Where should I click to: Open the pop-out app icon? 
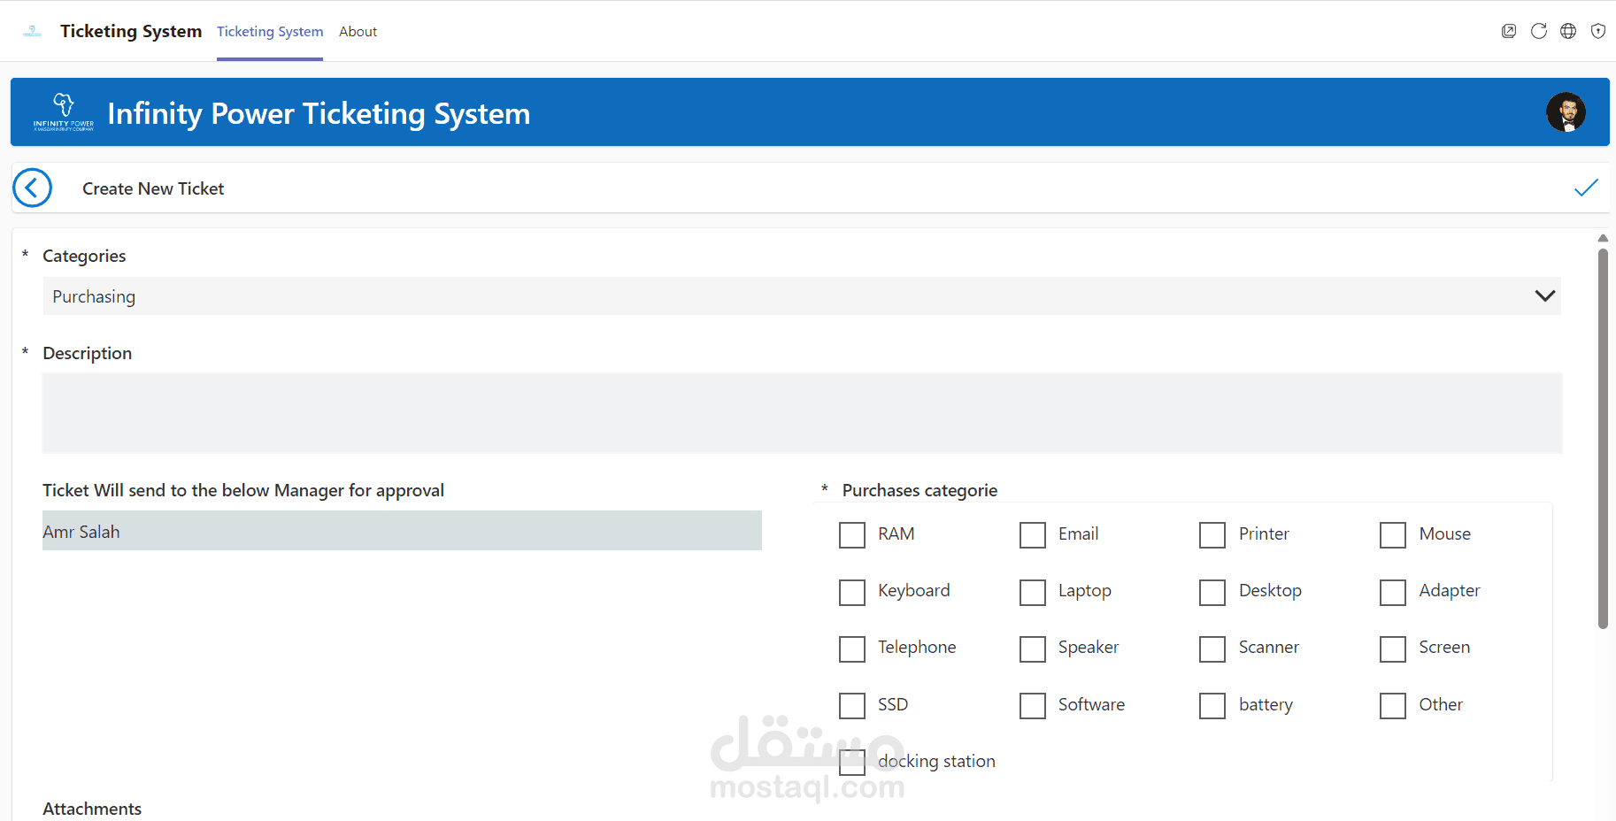(1509, 31)
